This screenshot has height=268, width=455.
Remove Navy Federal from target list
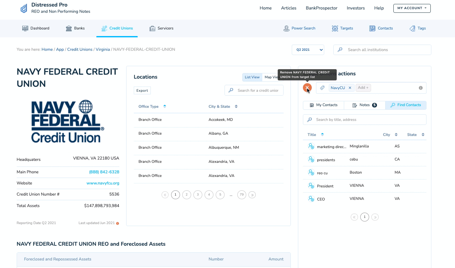[307, 87]
